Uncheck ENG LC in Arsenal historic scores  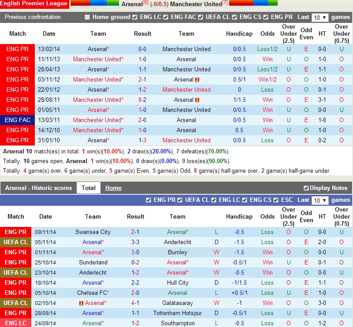[214, 200]
